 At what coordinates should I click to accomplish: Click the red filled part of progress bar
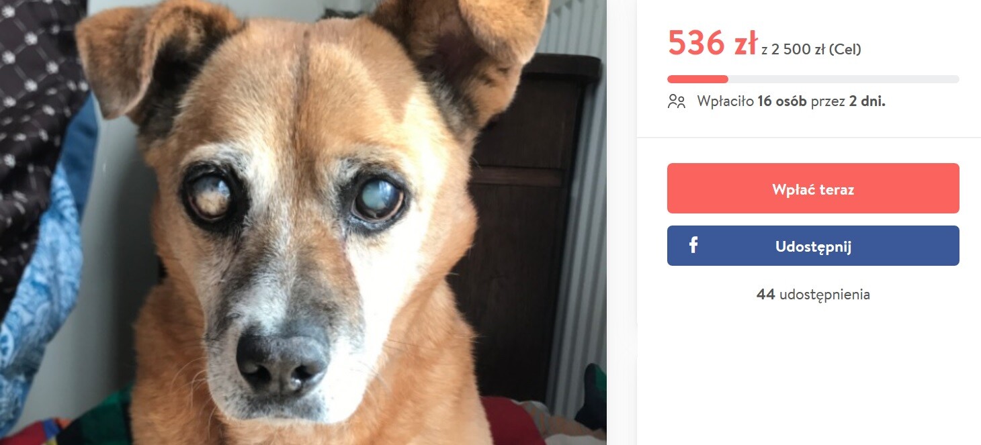[x=697, y=79]
